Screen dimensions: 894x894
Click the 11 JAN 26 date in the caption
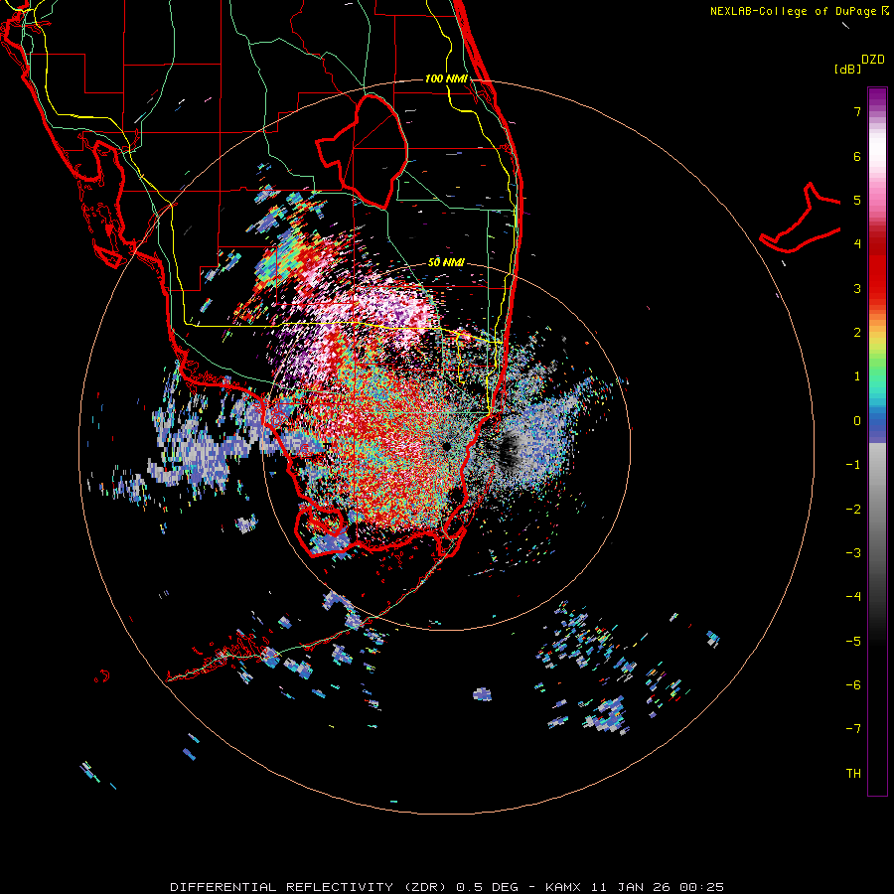click(x=631, y=887)
